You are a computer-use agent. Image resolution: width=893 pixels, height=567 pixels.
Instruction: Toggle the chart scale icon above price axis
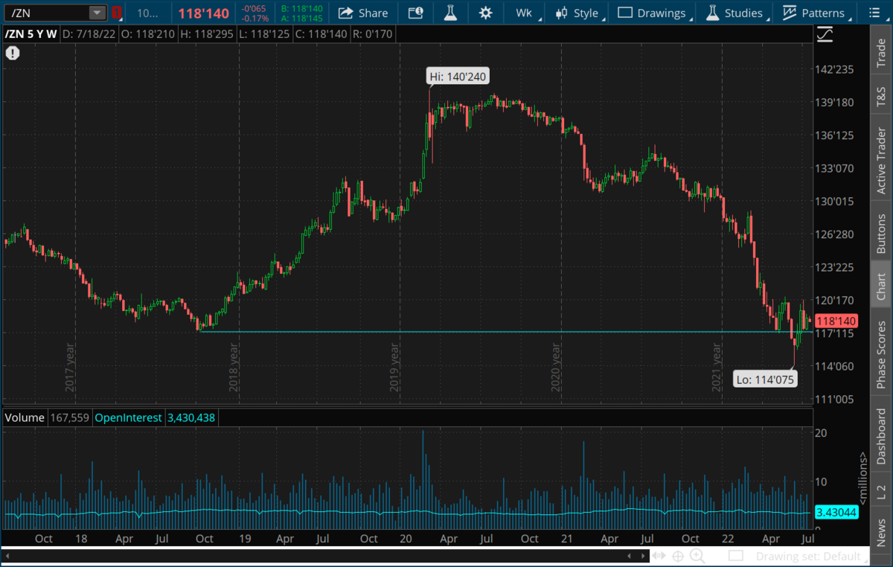[x=825, y=34]
